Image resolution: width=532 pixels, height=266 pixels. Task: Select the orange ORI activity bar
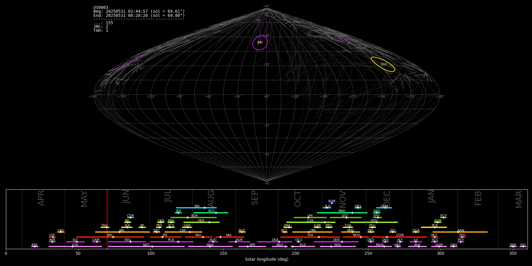[x=312, y=232]
